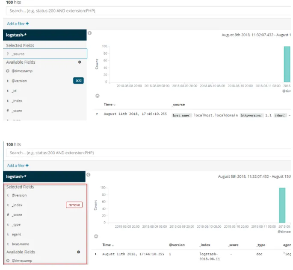293x270 pixels.
Task: Open lower Available Fields gear settings
Action: coord(78,252)
